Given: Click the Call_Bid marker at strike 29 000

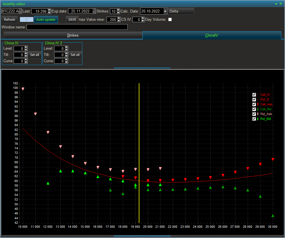Looking at the screenshot, I should coord(260,196).
